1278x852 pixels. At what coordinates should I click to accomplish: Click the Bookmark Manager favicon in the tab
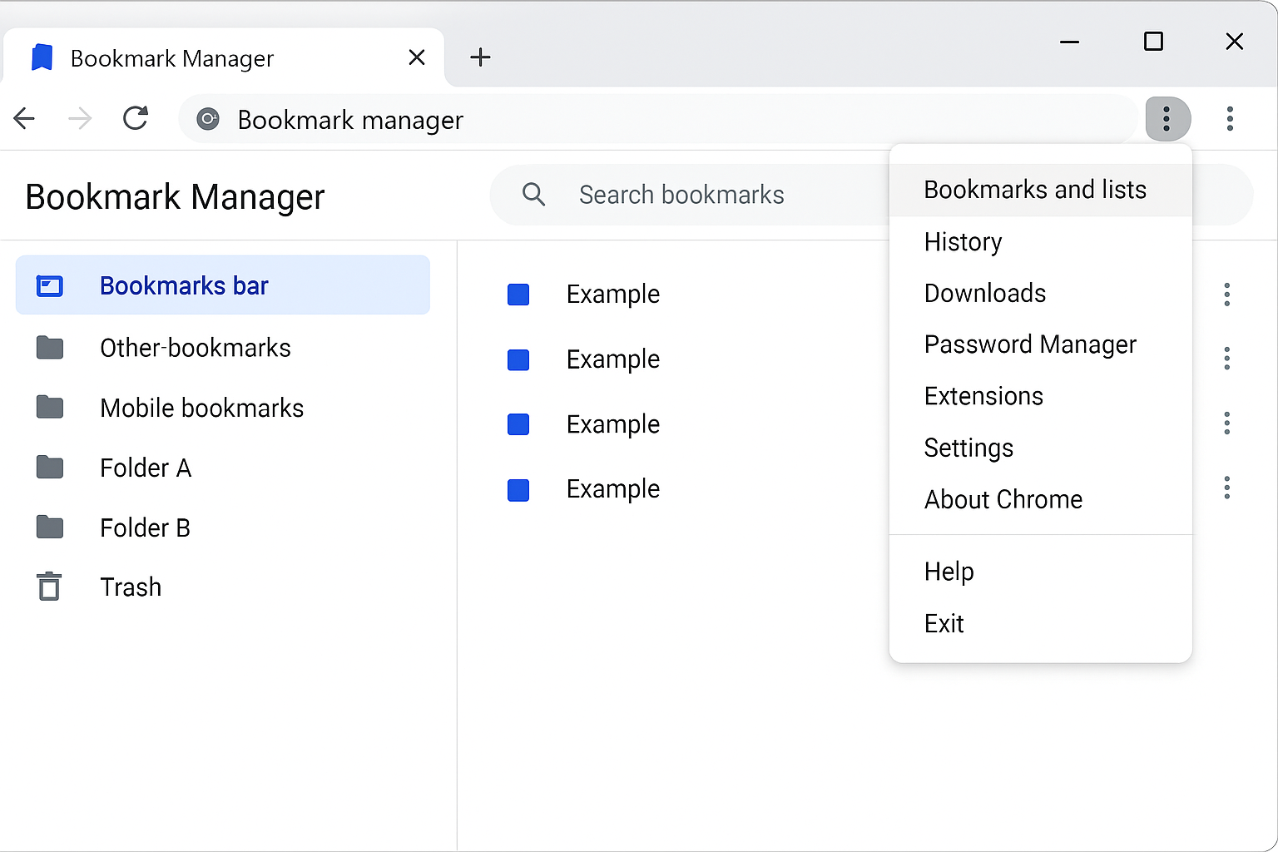pyautogui.click(x=41, y=57)
